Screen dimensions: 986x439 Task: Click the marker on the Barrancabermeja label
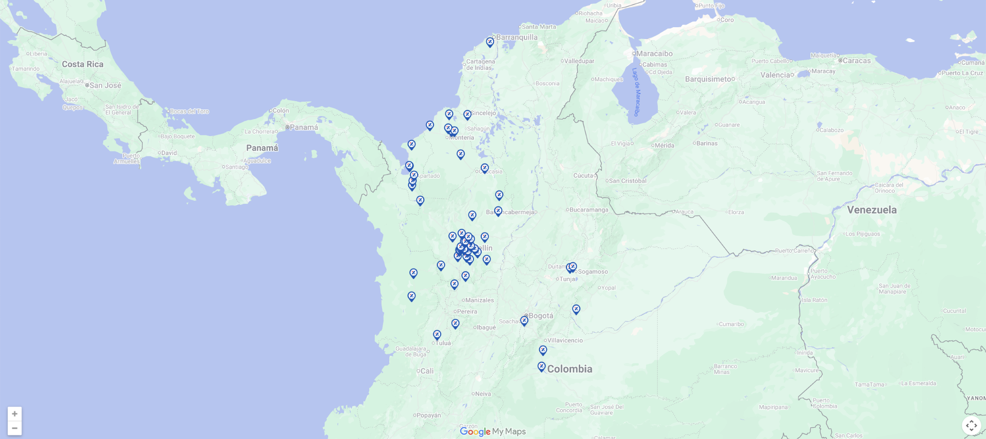coord(498,211)
